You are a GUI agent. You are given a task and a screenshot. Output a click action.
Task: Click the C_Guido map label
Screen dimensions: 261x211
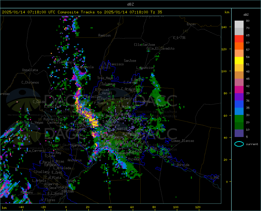[39, 102]
